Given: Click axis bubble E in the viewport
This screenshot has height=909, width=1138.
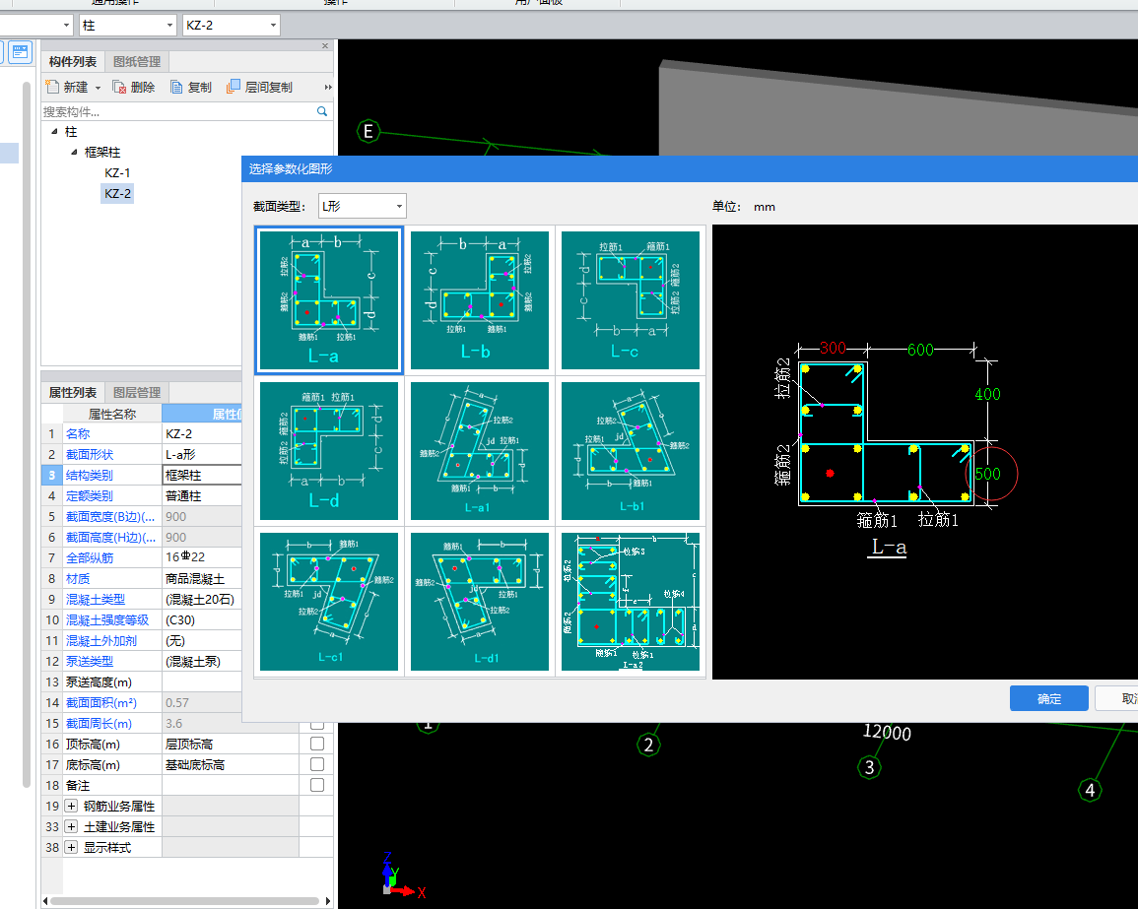Looking at the screenshot, I should pyautogui.click(x=368, y=131).
